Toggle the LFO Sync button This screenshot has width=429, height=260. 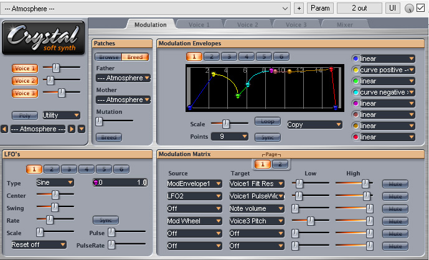[x=106, y=220]
